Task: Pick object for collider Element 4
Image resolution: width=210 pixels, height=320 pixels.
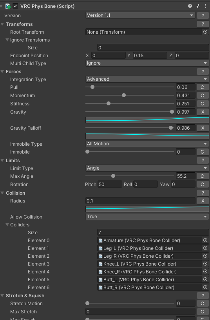Action: tap(205, 271)
